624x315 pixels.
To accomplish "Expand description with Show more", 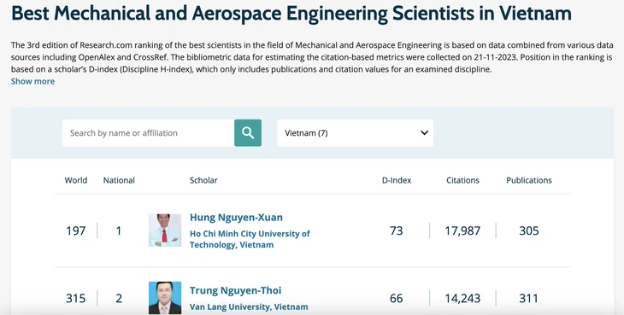I will 32,81.
